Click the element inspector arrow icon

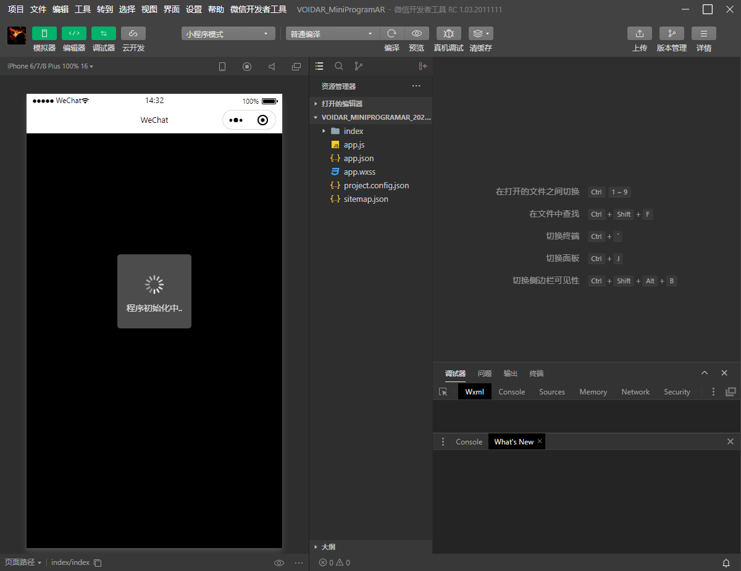pyautogui.click(x=443, y=392)
